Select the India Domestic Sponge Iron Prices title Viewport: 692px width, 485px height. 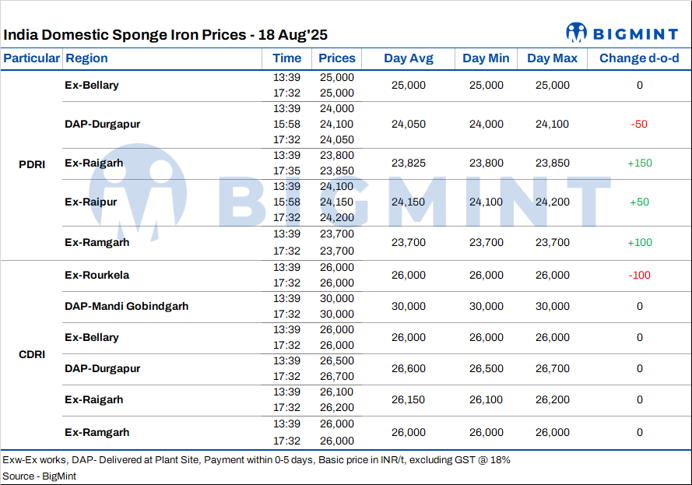[x=166, y=34]
